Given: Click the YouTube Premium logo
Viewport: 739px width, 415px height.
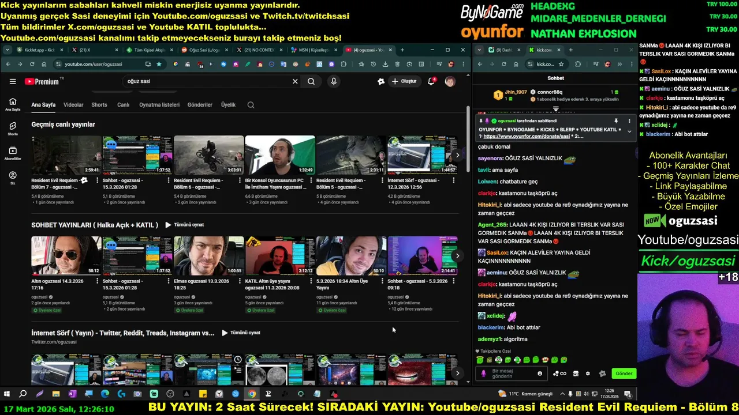Looking at the screenshot, I should pyautogui.click(x=42, y=81).
